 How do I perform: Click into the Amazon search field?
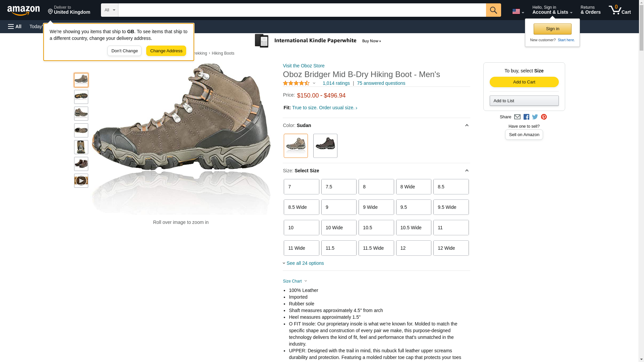(302, 10)
